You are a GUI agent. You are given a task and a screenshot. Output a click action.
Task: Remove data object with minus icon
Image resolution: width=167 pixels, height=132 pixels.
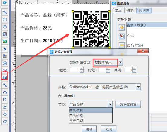point(122,45)
